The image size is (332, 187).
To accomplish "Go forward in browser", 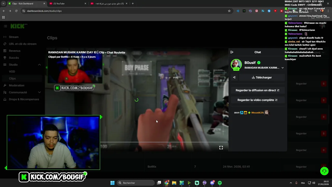I will pos(10,11).
